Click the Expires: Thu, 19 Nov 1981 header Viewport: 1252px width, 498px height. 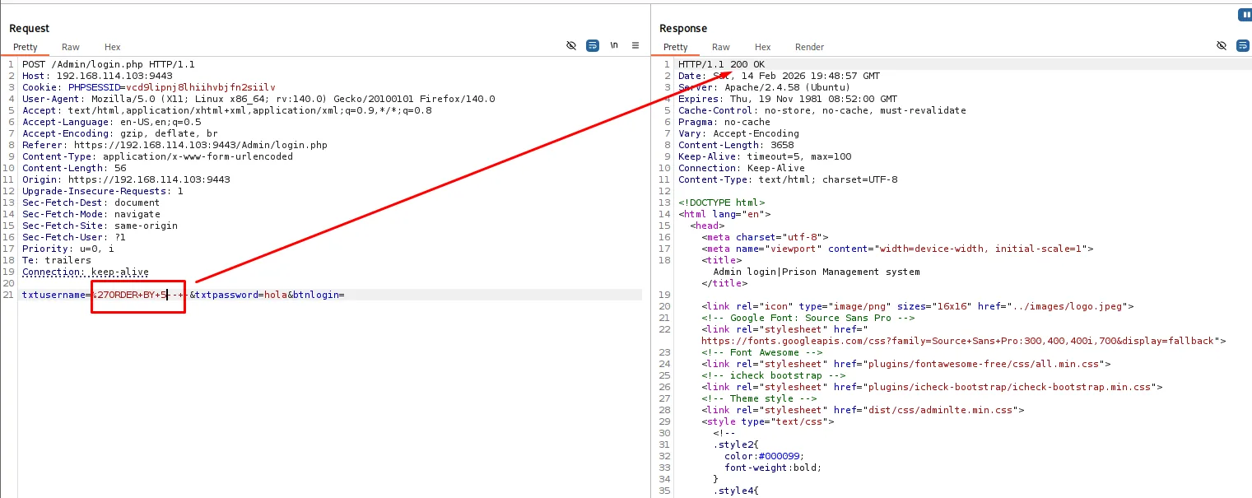(788, 99)
